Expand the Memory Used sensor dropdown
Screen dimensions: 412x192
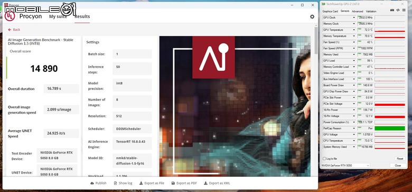pyautogui.click(x=354, y=54)
